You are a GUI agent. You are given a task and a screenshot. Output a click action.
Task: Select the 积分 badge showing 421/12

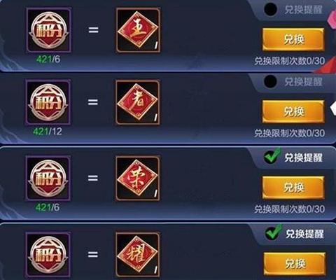48,102
